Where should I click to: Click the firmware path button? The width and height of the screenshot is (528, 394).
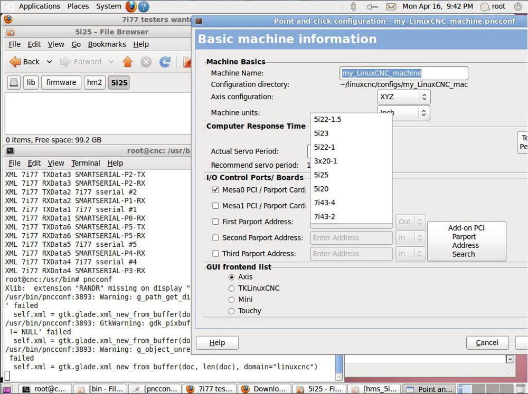pos(61,82)
